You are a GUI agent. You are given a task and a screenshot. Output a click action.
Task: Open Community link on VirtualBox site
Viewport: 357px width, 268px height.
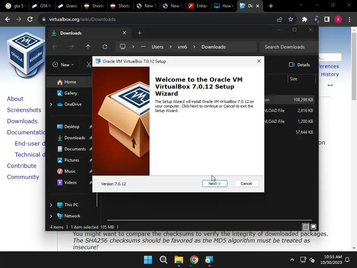pyautogui.click(x=23, y=177)
